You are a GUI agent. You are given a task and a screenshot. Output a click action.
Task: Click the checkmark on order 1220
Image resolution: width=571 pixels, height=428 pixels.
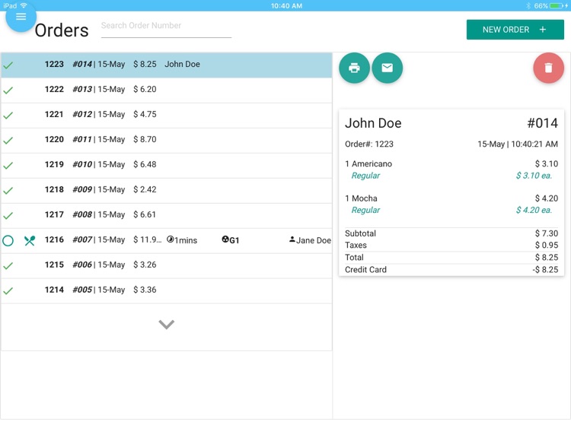click(8, 141)
